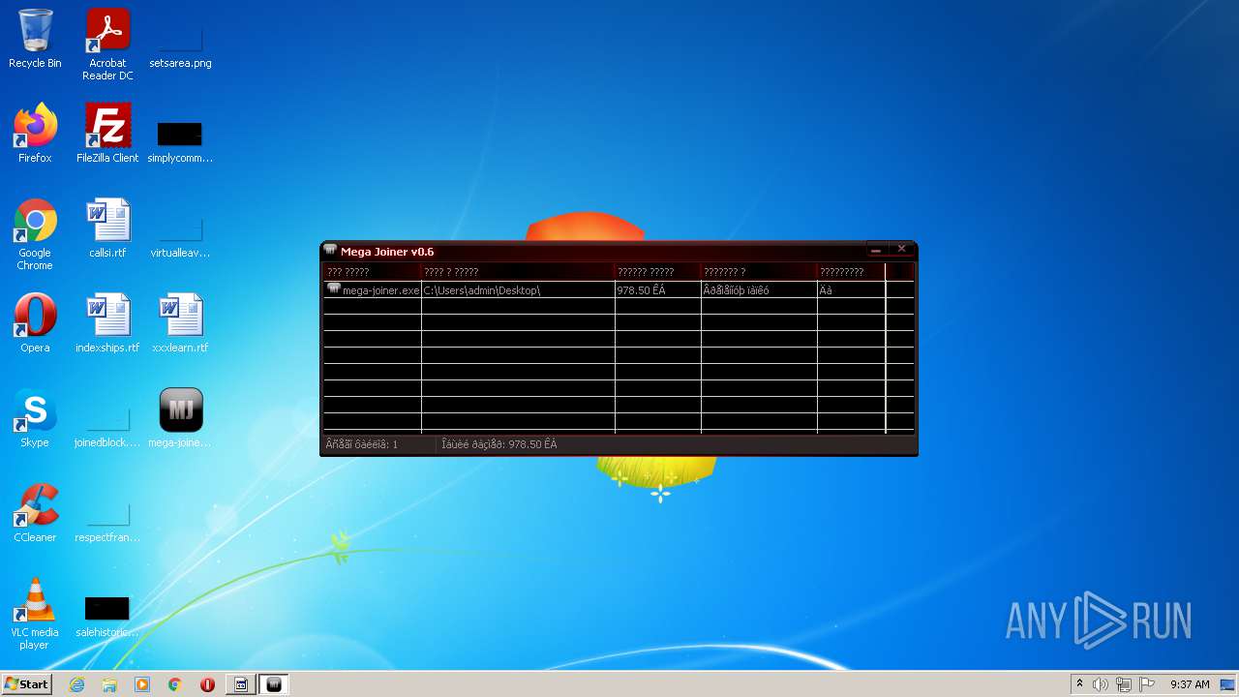
Task: Click the fifth column header in list
Action: coord(852,272)
